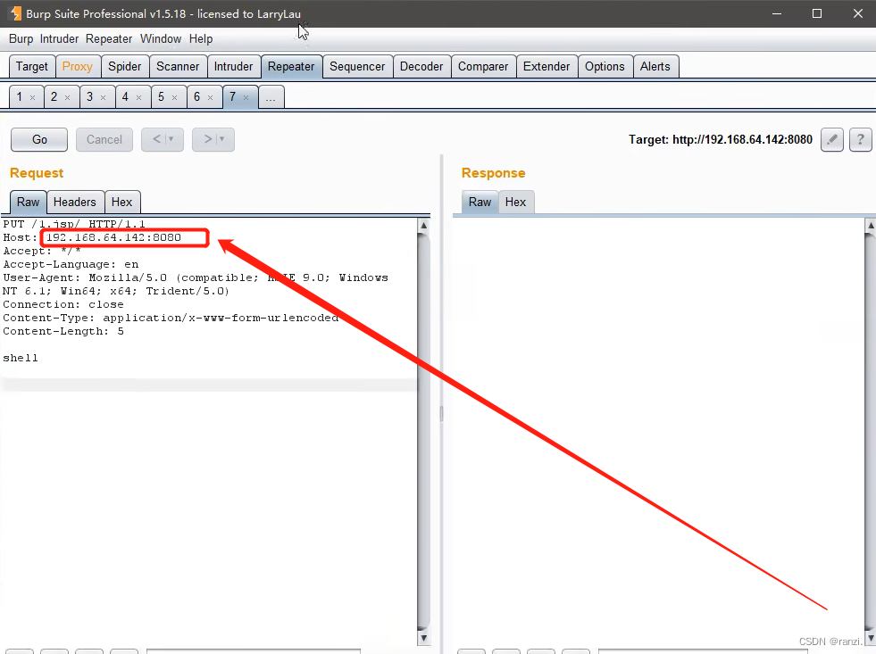The height and width of the screenshot is (654, 876).
Task: Close Repeater tab 3 with its x
Action: tap(103, 97)
